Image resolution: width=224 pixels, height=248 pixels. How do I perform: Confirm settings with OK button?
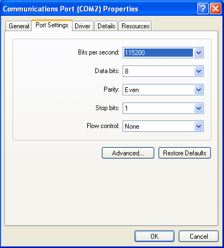(154, 237)
